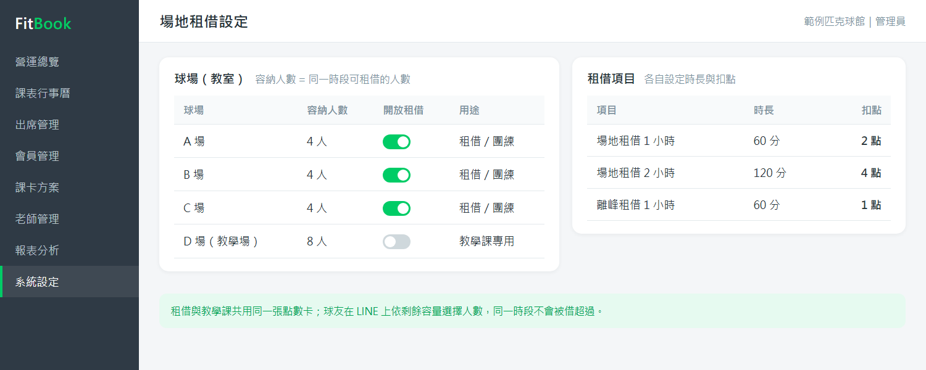
Task: Select 場地租借 2 小時 item
Action: tap(636, 173)
